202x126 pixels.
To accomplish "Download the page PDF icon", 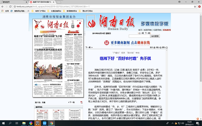I will [81, 102].
